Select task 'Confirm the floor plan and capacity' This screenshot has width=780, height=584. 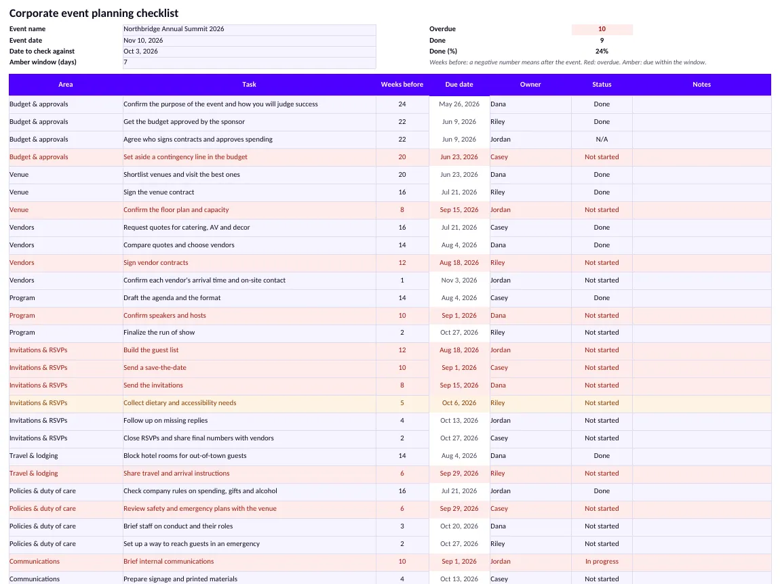249,210
